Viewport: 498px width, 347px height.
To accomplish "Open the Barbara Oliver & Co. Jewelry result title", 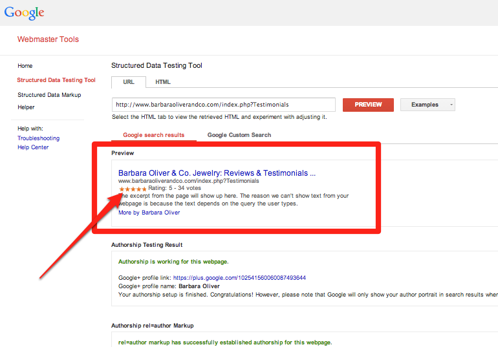I will pos(217,173).
